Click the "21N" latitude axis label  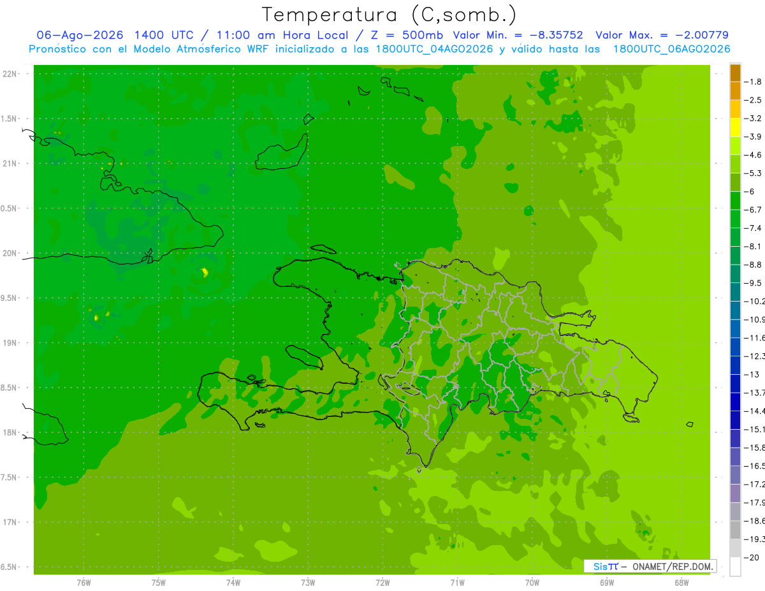pyautogui.click(x=10, y=164)
